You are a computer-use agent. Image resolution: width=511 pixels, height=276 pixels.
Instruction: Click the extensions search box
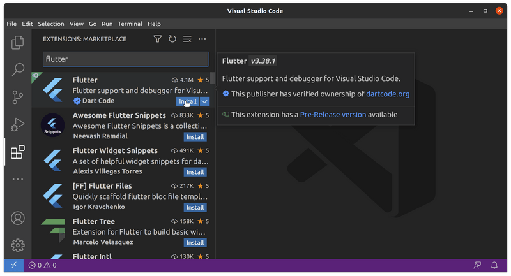pos(125,59)
